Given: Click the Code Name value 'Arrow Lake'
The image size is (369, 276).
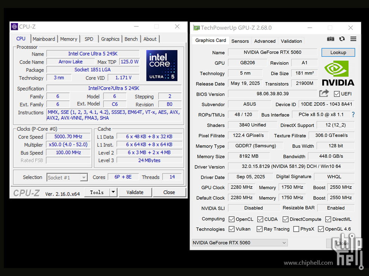Looking at the screenshot, I should [70, 62].
